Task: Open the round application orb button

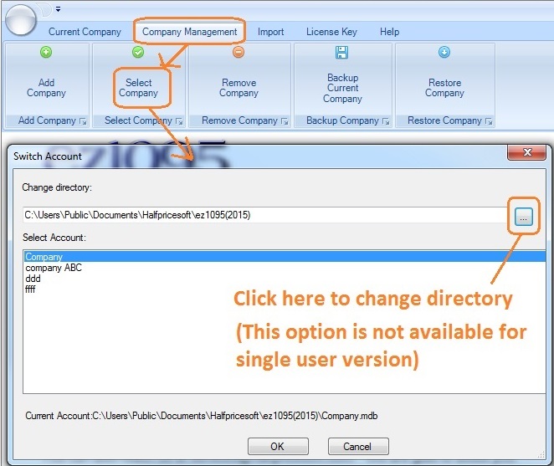Action: pyautogui.click(x=20, y=18)
